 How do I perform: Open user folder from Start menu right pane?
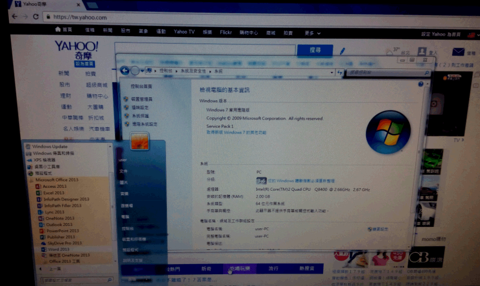click(x=123, y=160)
